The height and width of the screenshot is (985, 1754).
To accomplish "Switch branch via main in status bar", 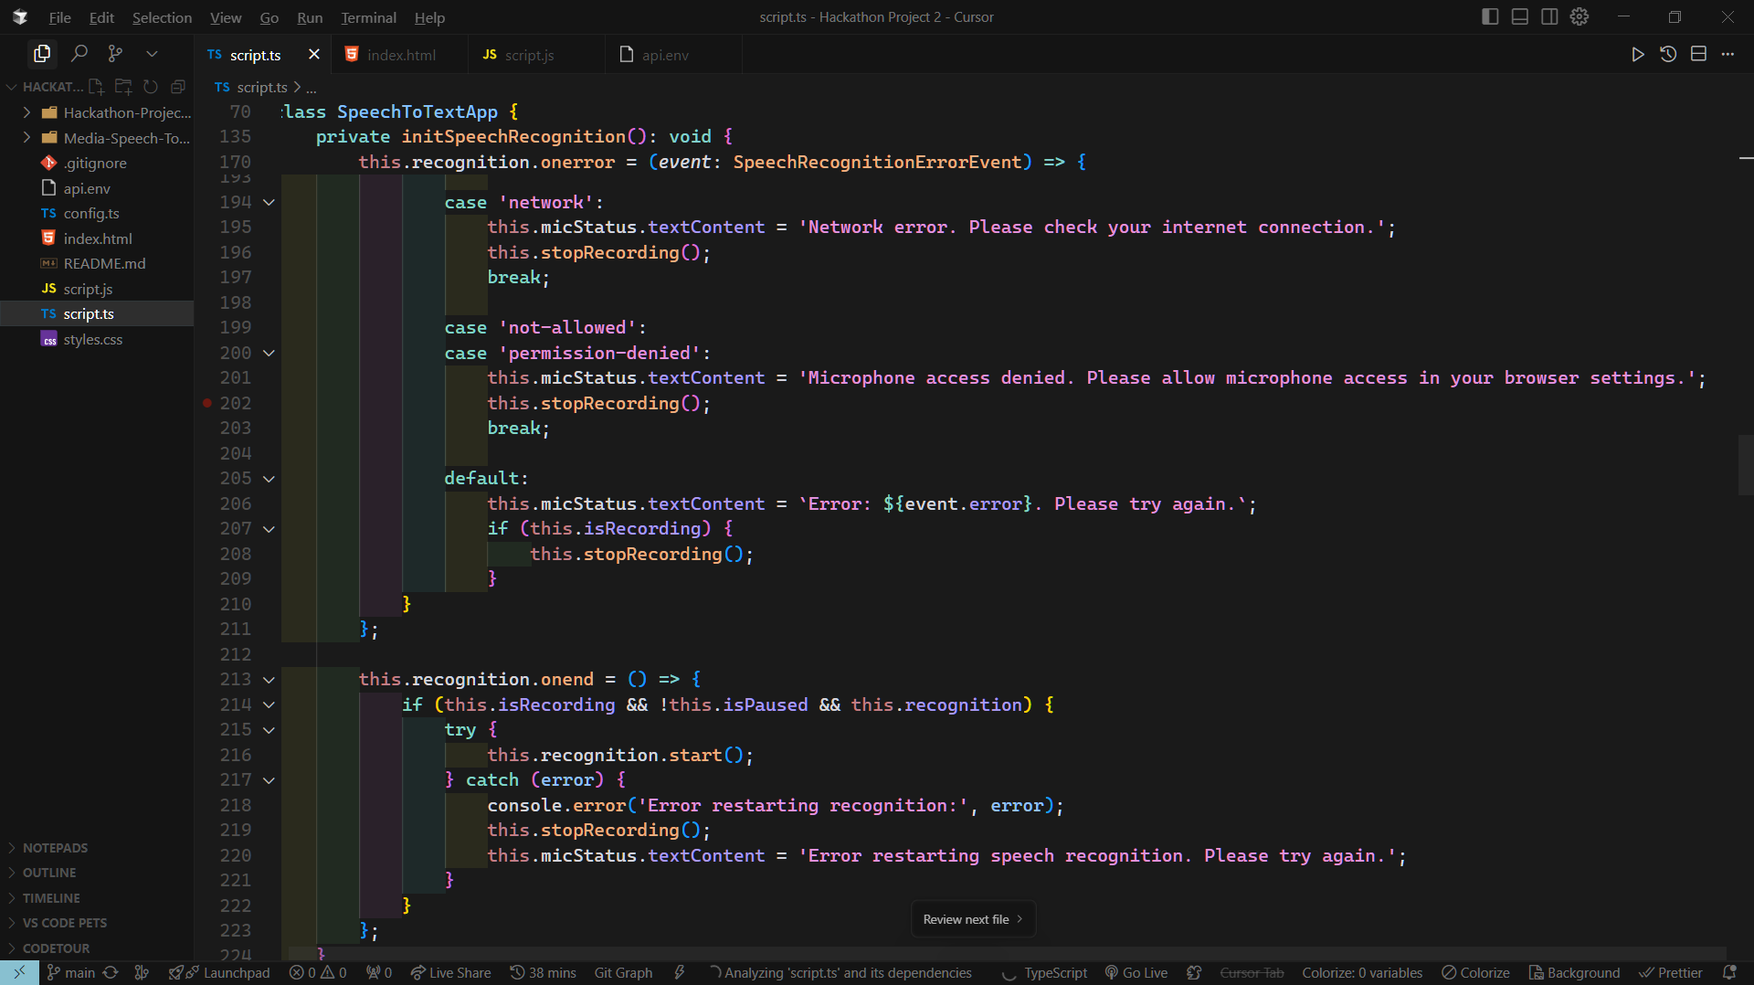I will click(71, 973).
